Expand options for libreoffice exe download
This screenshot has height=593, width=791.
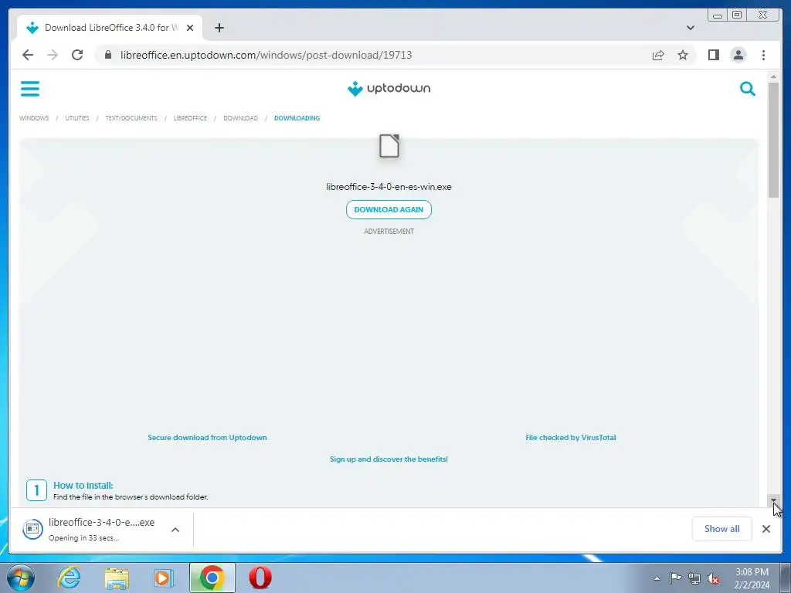175,530
